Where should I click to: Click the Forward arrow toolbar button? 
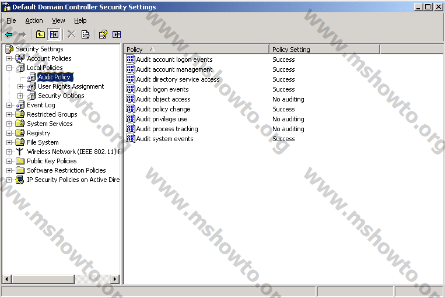click(x=22, y=34)
